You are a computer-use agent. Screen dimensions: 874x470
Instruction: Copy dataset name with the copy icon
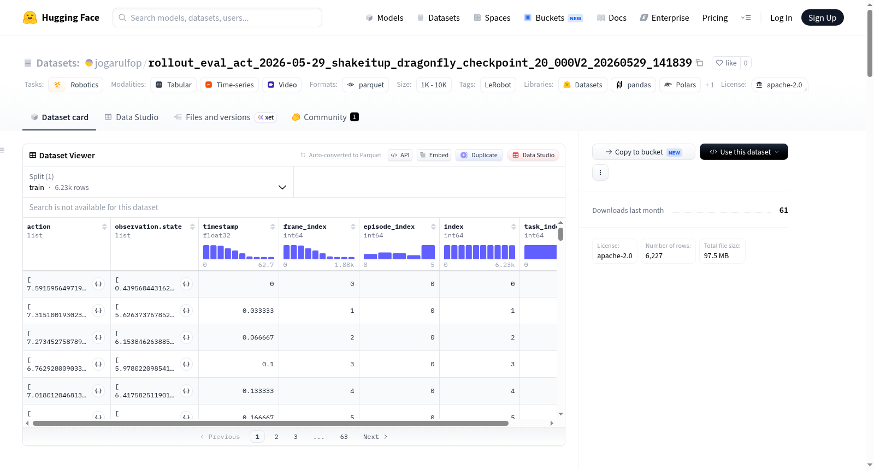699,63
